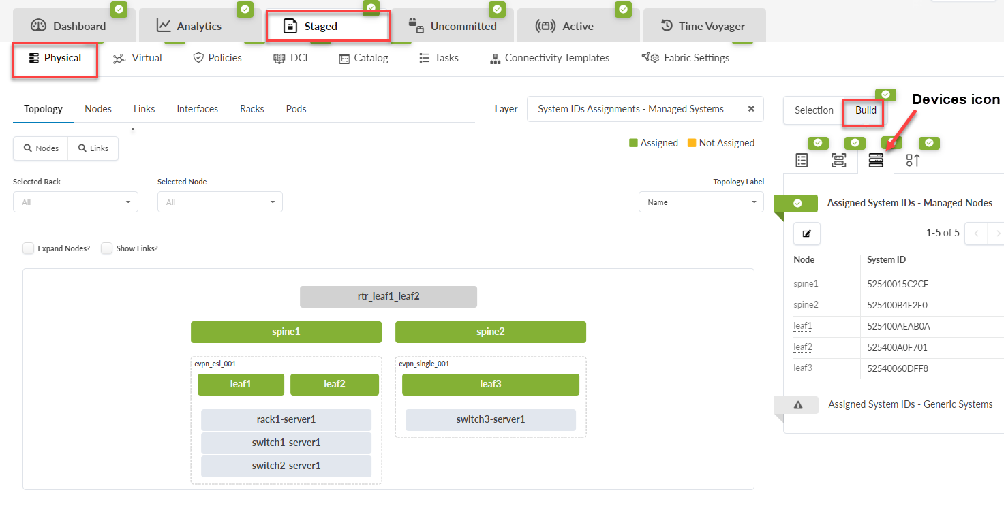This screenshot has height=514, width=1006.
Task: Open the Topology Label dropdown
Action: point(701,202)
